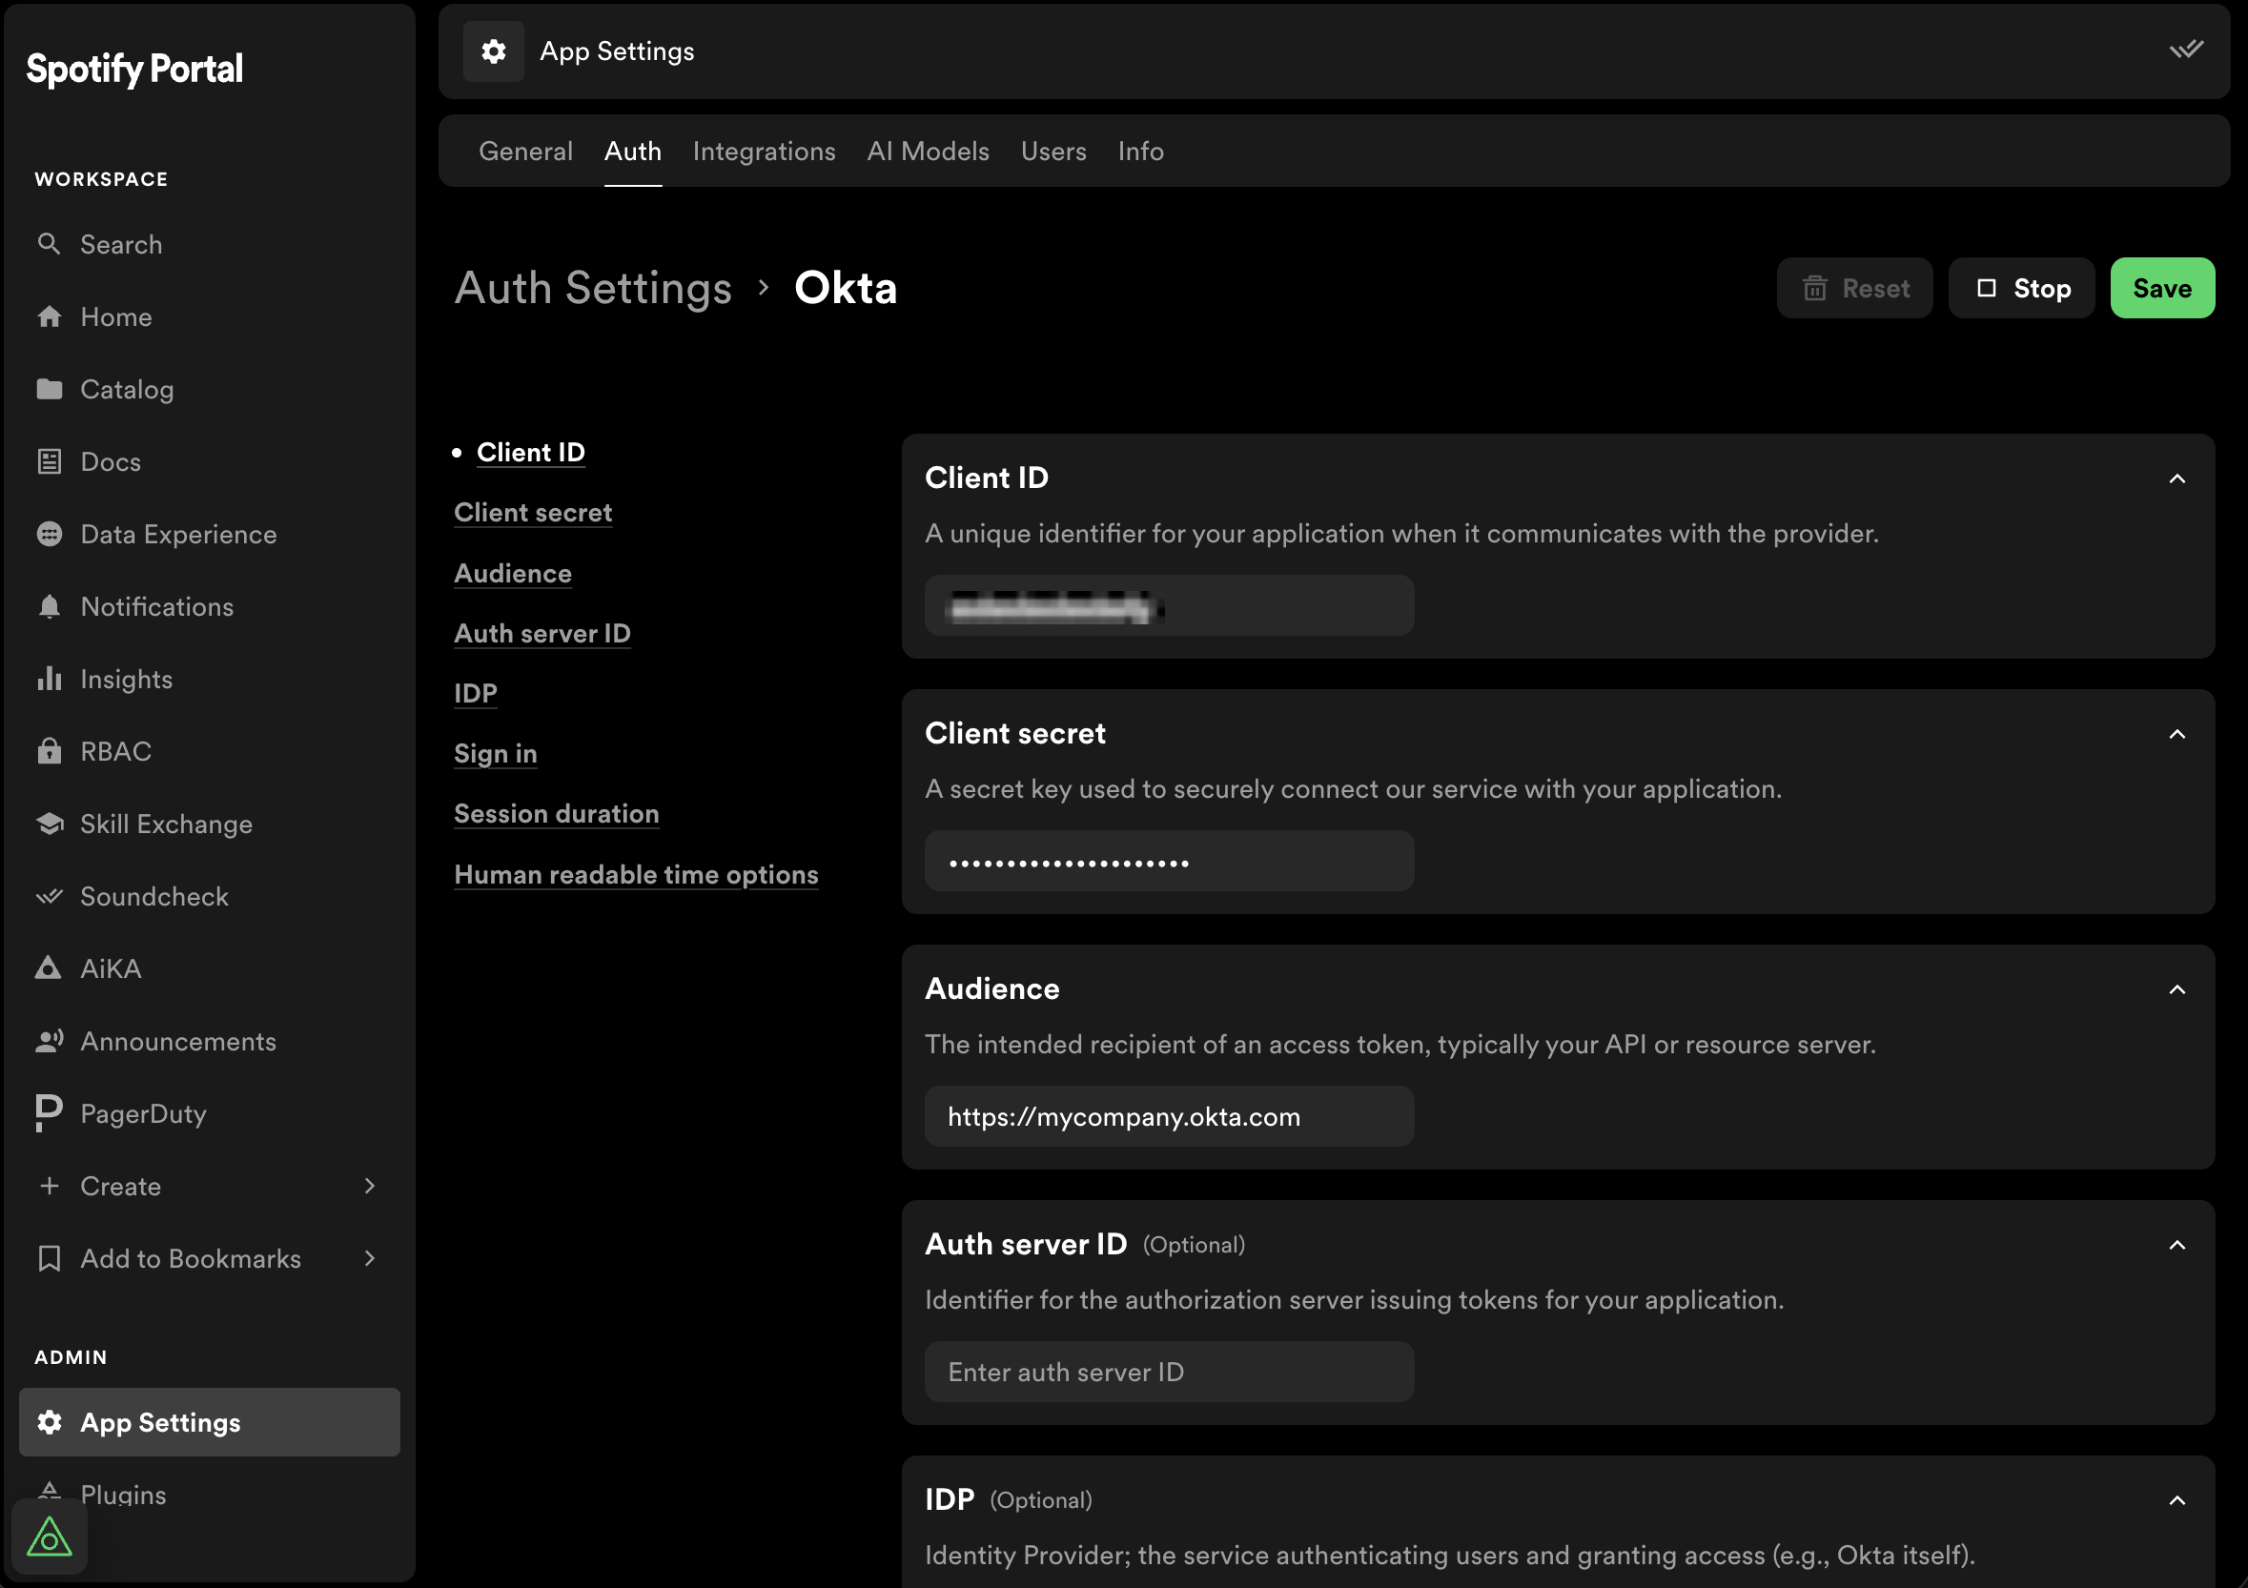Viewport: 2248px width, 1588px height.
Task: Jump to Client secret anchor link
Action: [533, 512]
